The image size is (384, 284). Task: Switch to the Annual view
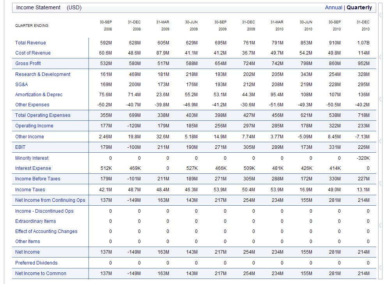point(333,7)
